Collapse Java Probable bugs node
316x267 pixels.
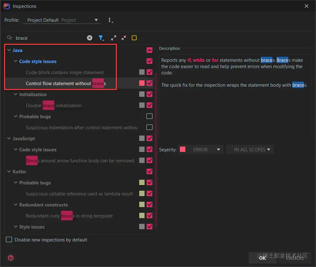coord(15,116)
